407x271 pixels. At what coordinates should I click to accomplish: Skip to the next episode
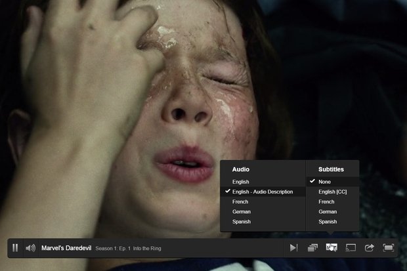[x=293, y=248]
